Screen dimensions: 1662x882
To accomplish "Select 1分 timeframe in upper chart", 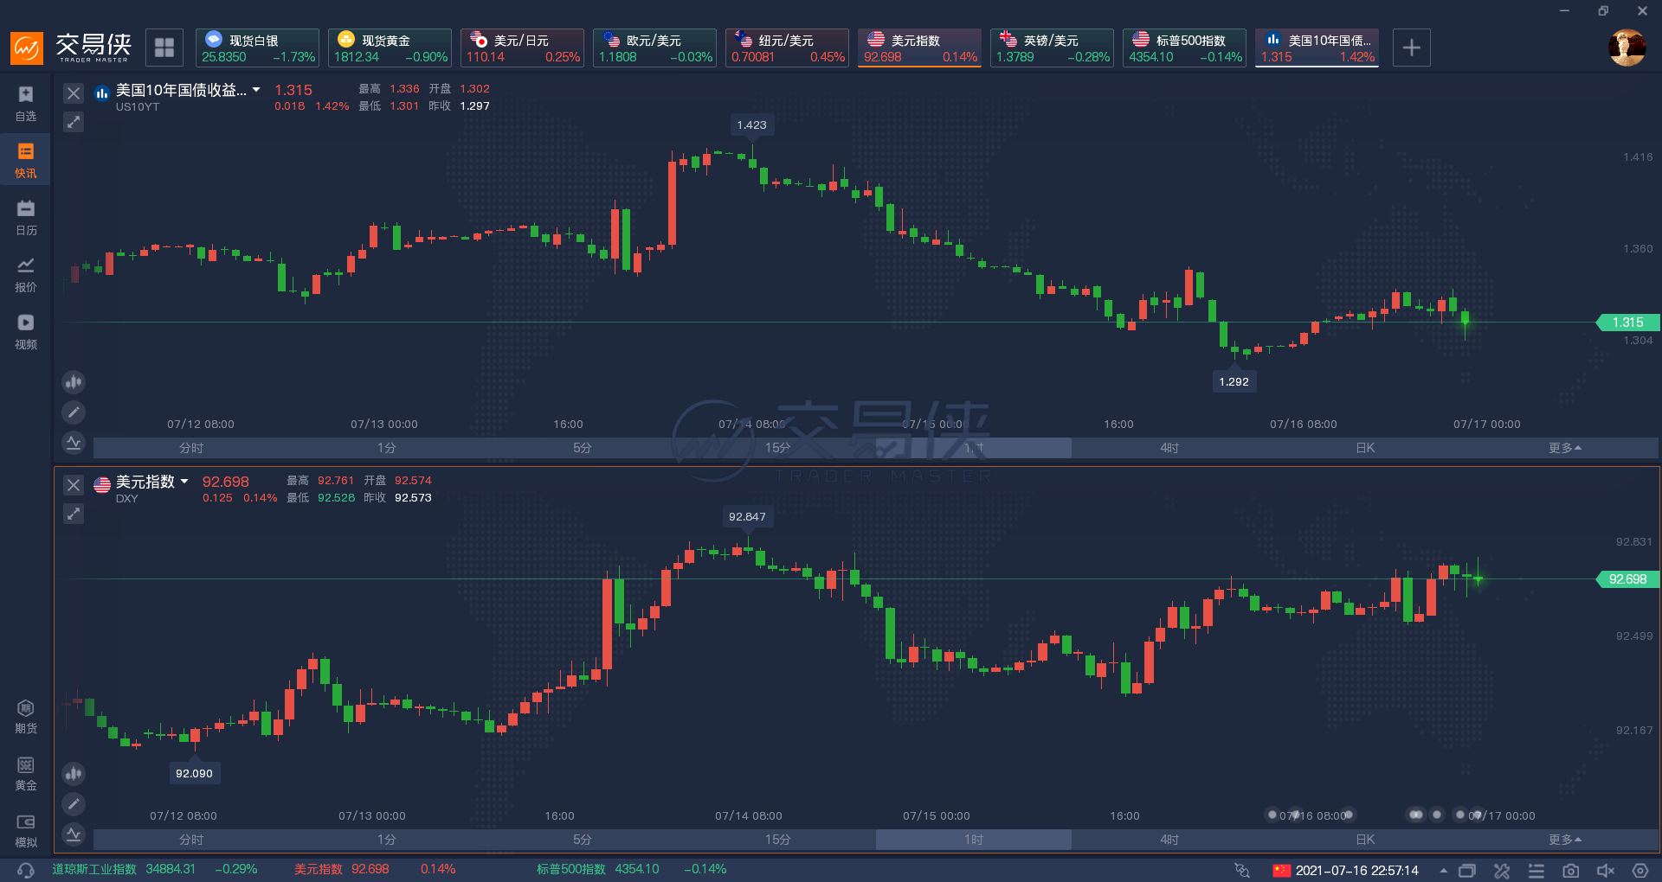I will click(387, 448).
